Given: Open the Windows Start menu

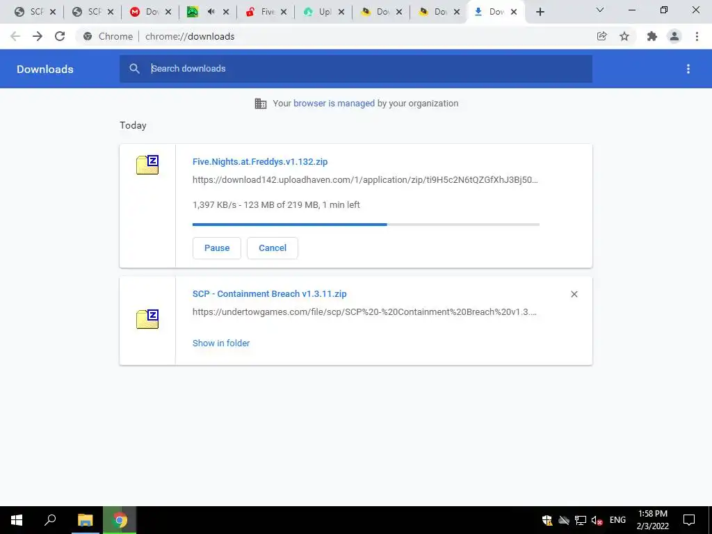Looking at the screenshot, I should coord(17,520).
